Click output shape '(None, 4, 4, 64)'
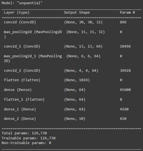143x151 pixels. click(x=81, y=71)
